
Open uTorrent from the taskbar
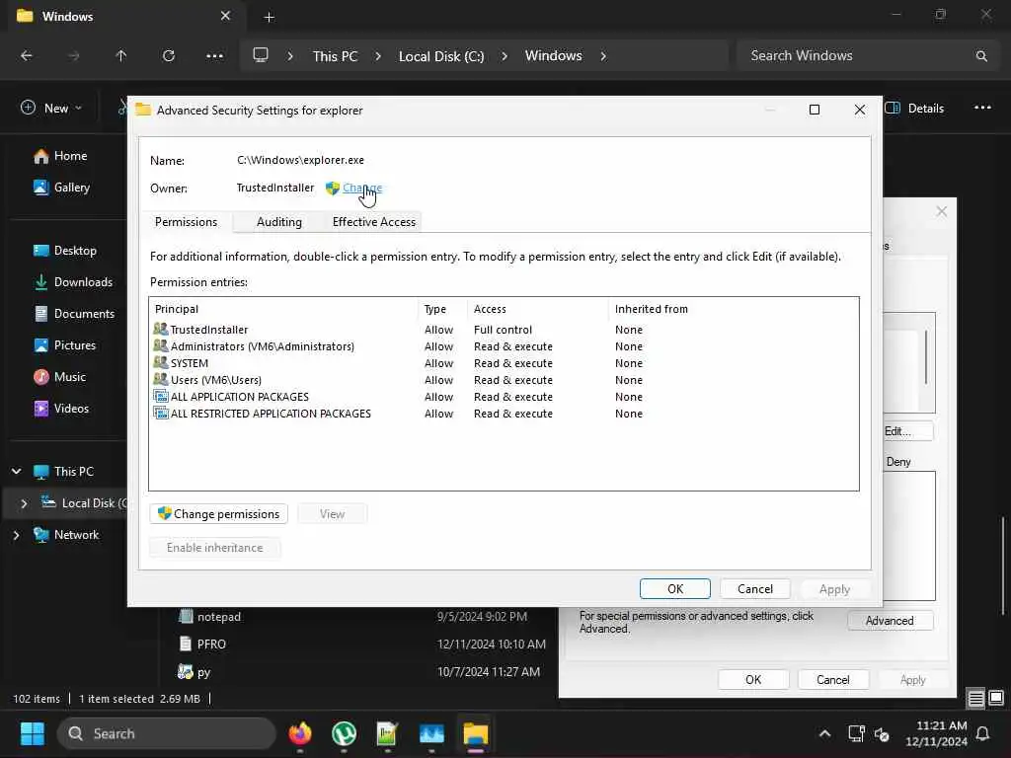[x=344, y=733]
